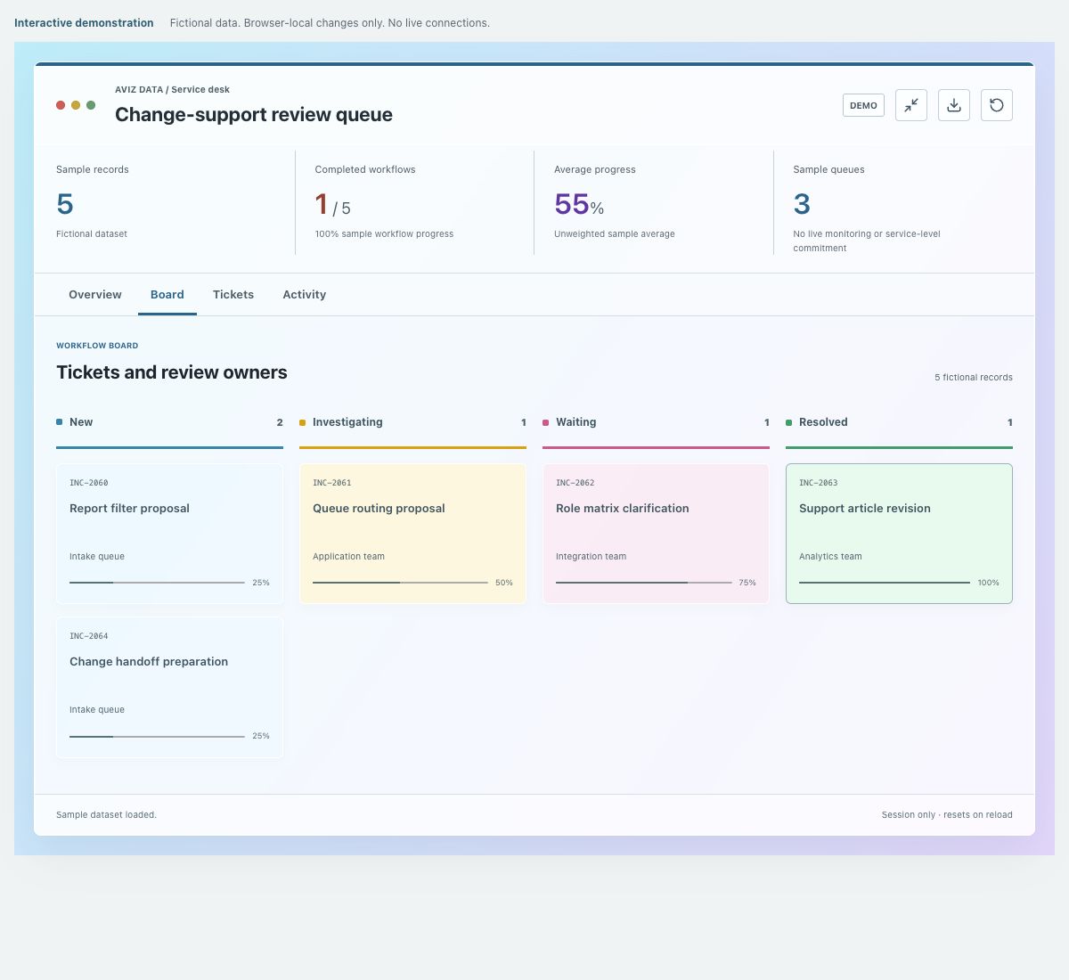The height and width of the screenshot is (980, 1069).
Task: Click the collapse/minimize view icon
Action: point(911,105)
